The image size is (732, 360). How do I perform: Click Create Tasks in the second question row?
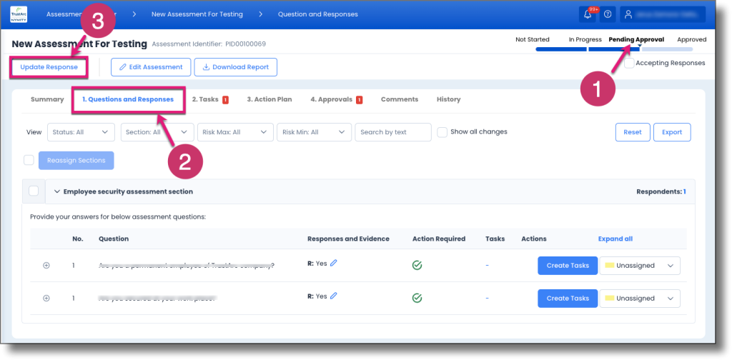pos(568,299)
